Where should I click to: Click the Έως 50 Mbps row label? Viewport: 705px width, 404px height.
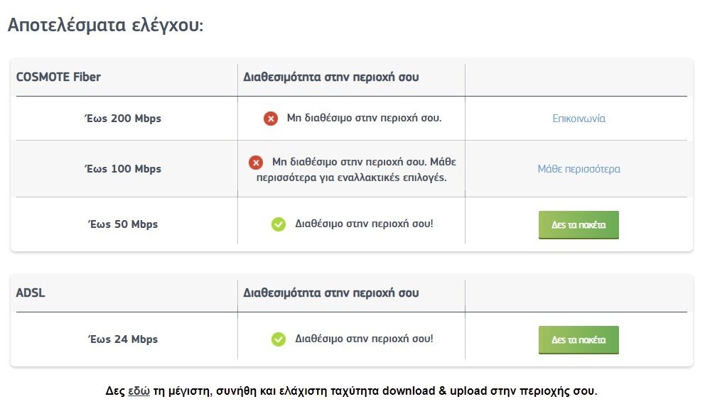123,224
